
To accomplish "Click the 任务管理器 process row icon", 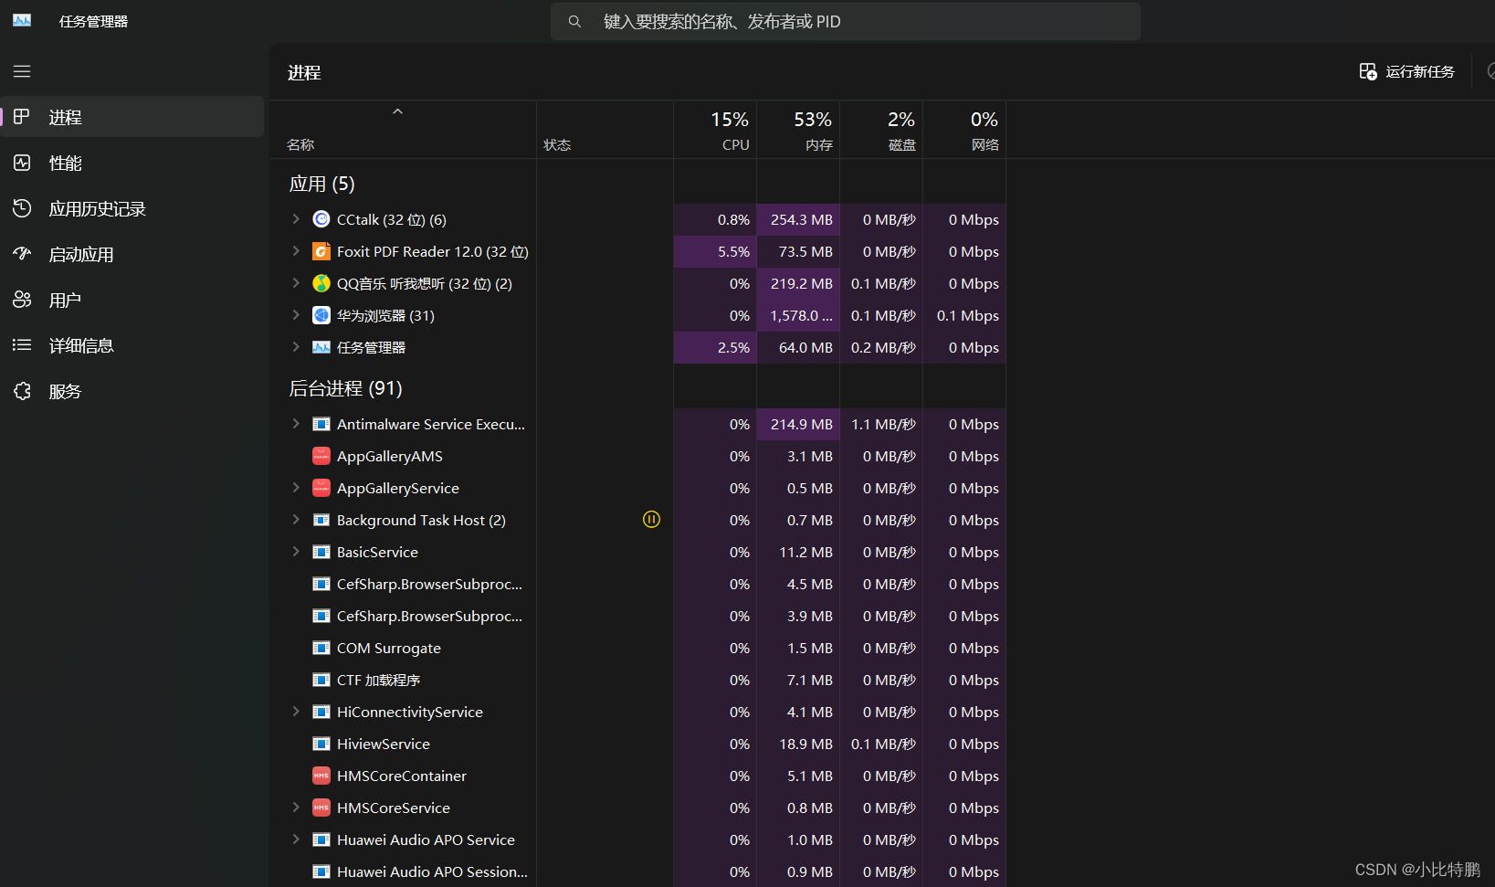I will [321, 347].
